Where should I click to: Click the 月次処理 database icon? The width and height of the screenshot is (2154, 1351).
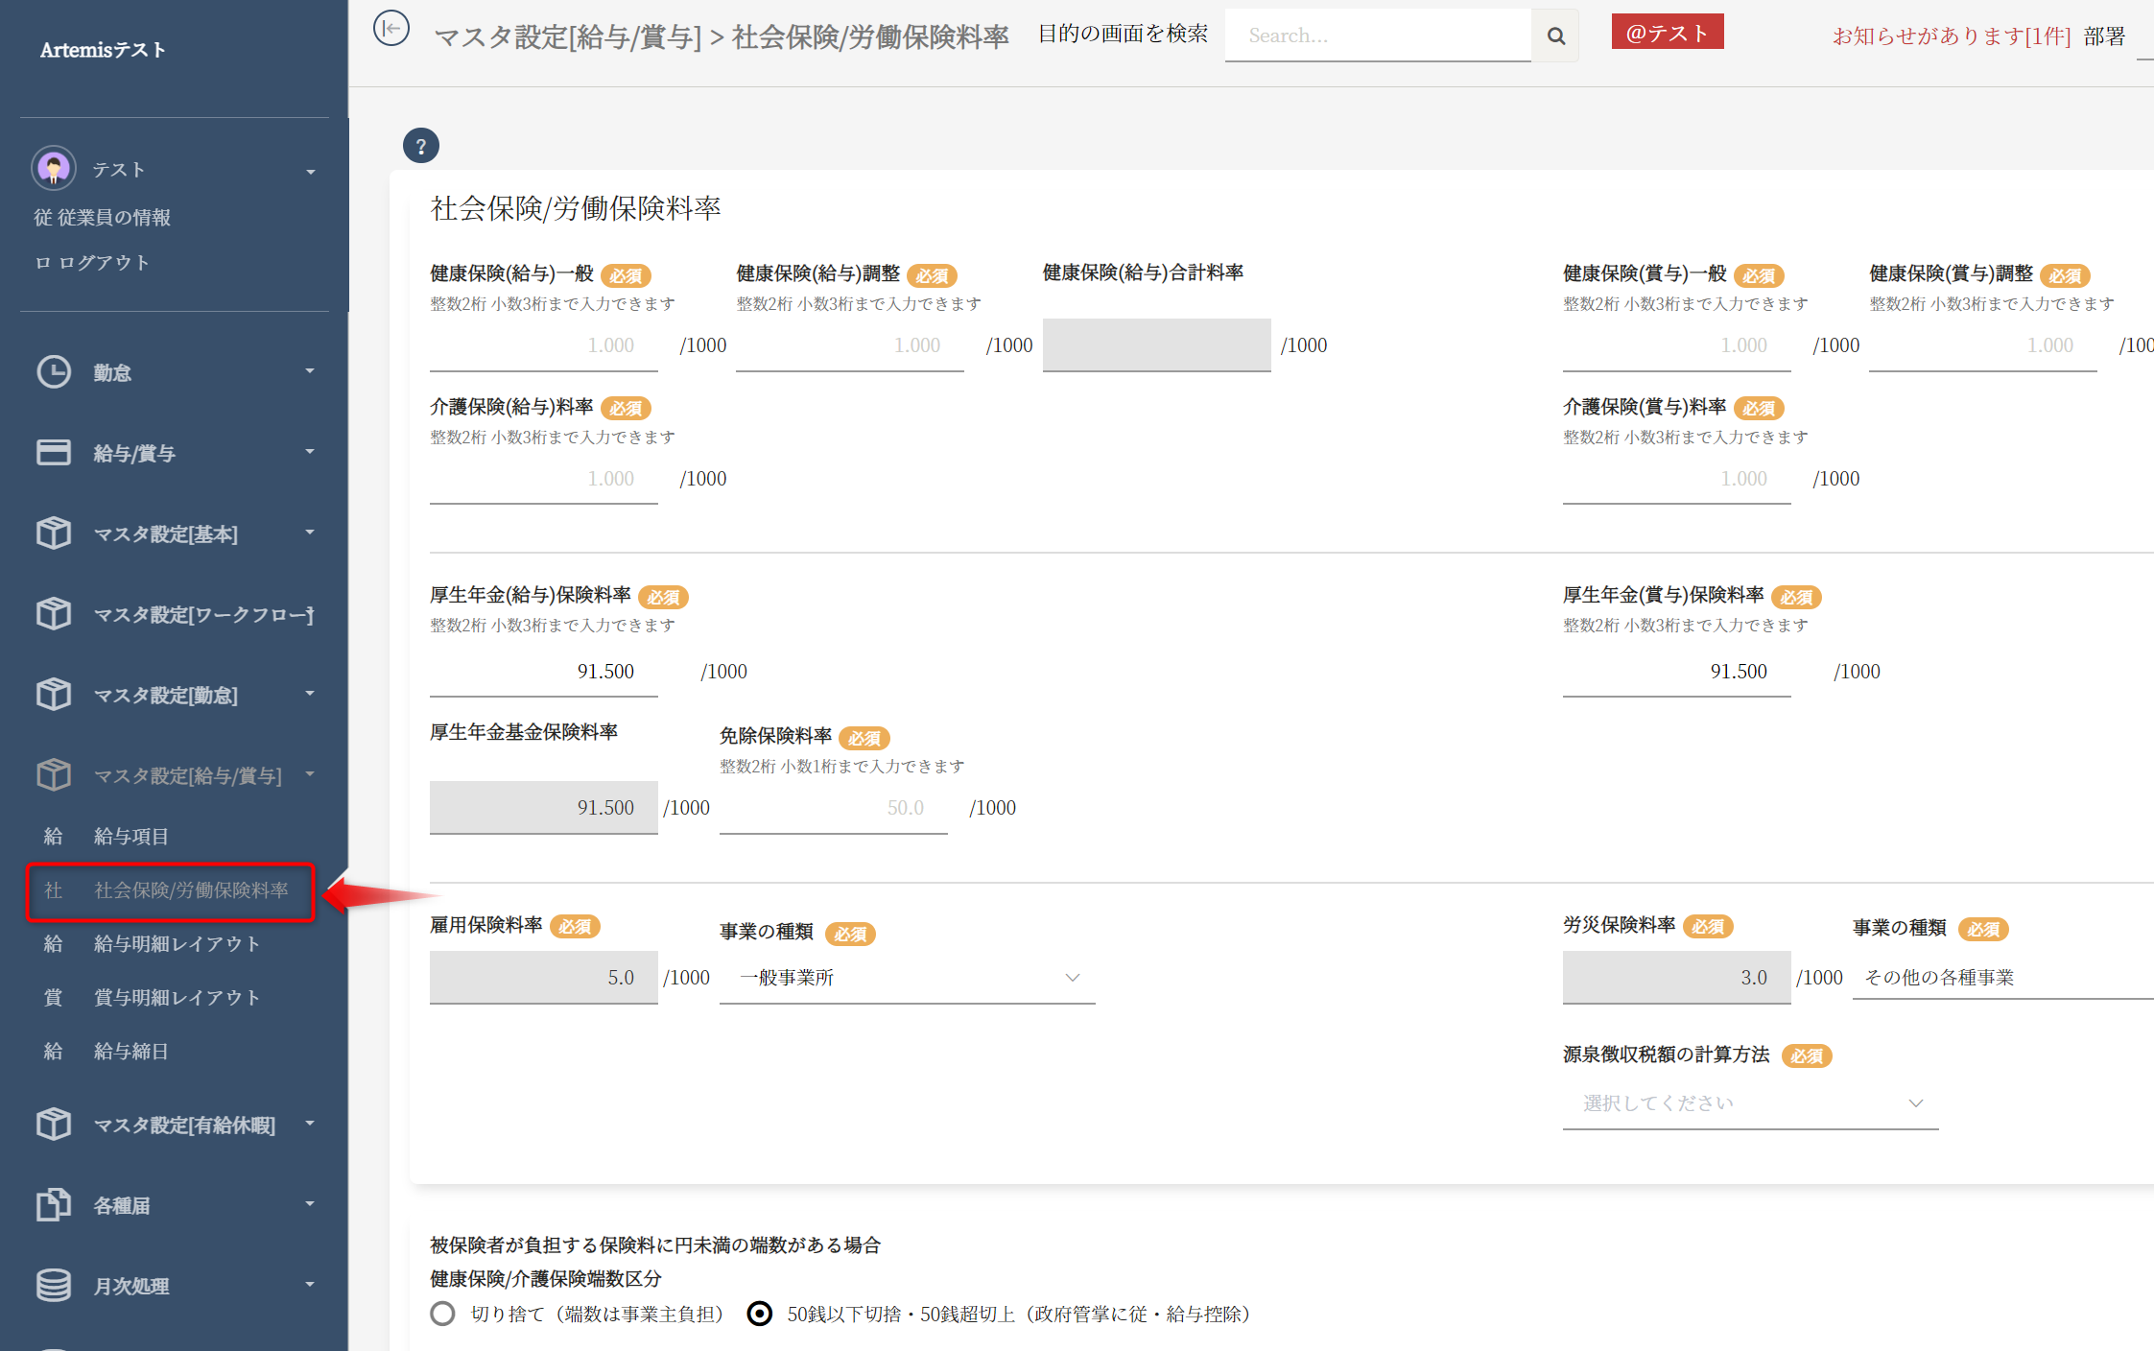[x=54, y=1285]
